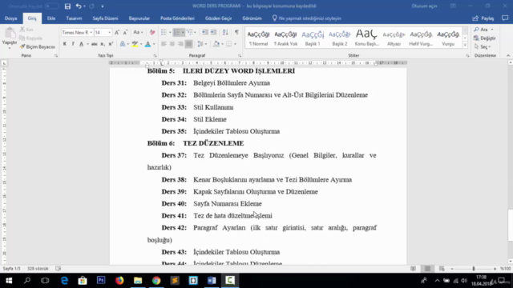Switch to the Gözden Geçir tab
The width and height of the screenshot is (513, 288).
click(218, 18)
